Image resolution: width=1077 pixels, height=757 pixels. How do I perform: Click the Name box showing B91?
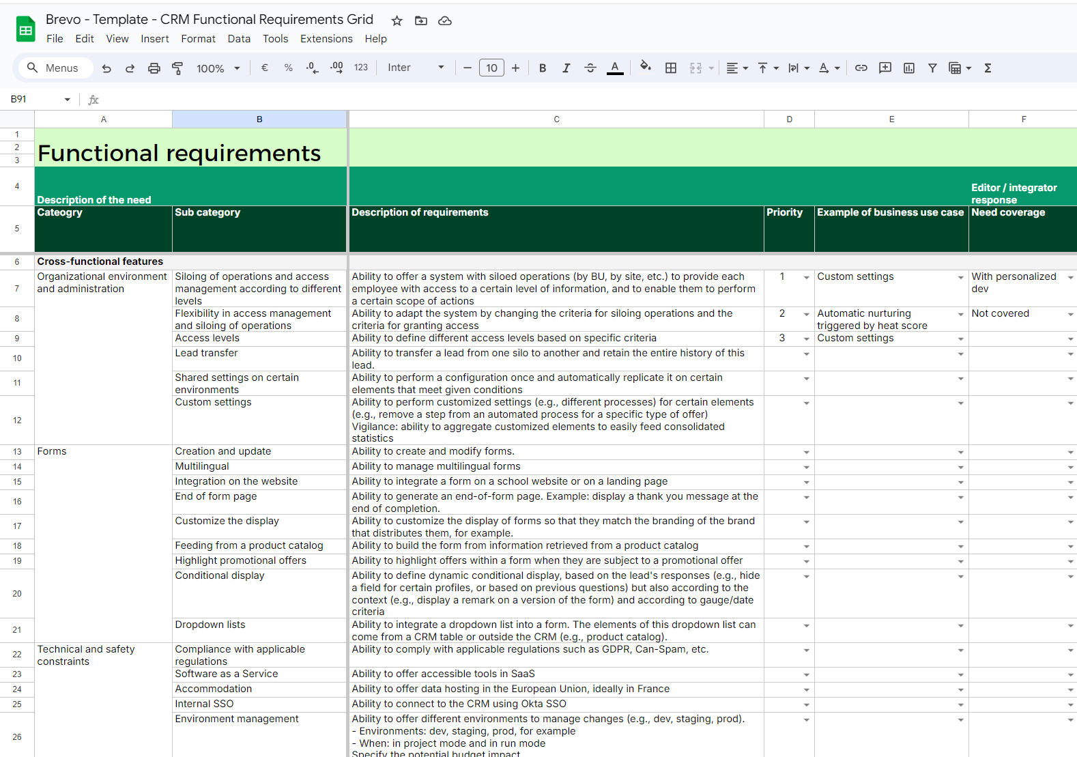point(34,99)
